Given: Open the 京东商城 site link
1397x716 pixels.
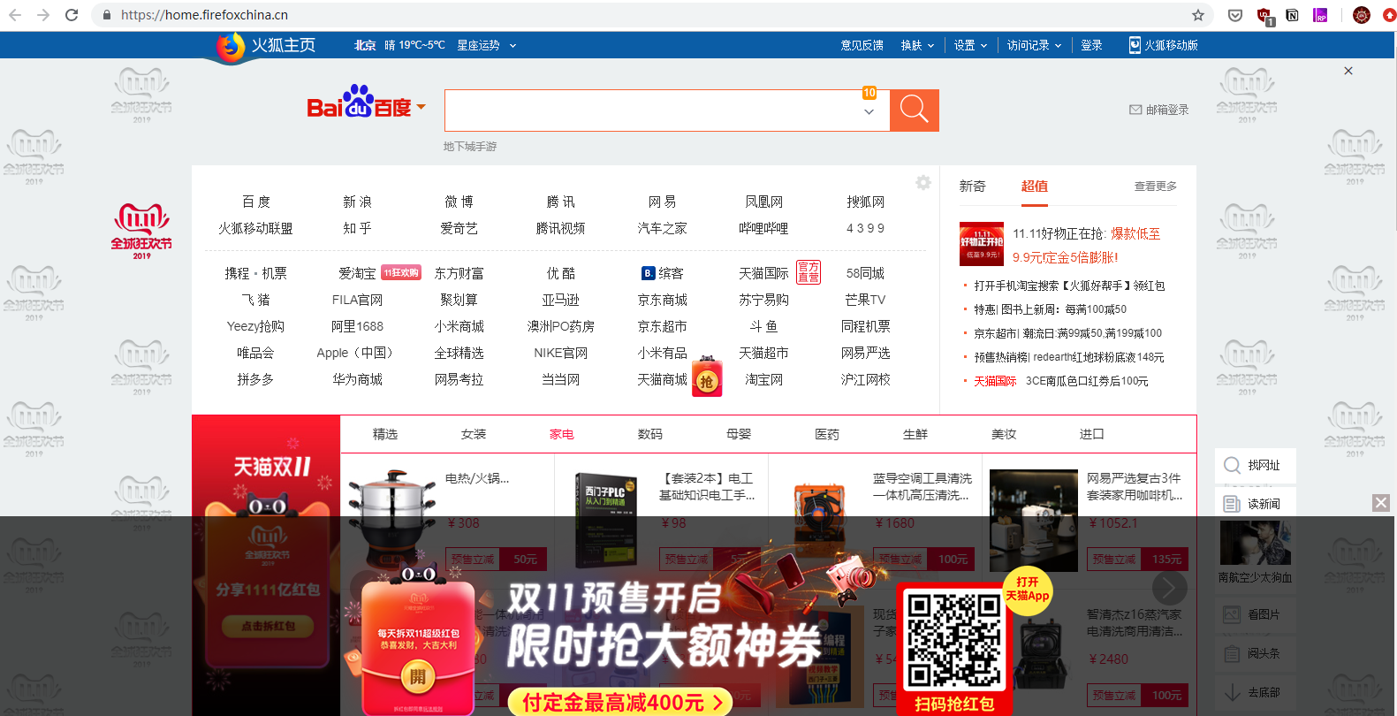Looking at the screenshot, I should 662,300.
